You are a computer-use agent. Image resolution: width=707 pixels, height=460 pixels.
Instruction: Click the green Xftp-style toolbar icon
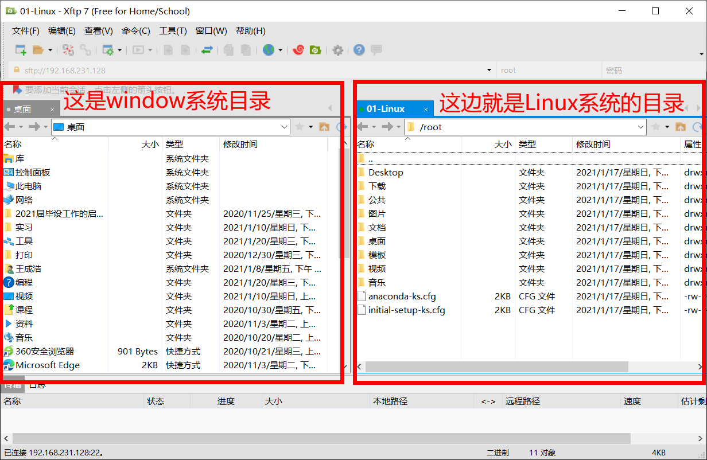coord(315,50)
